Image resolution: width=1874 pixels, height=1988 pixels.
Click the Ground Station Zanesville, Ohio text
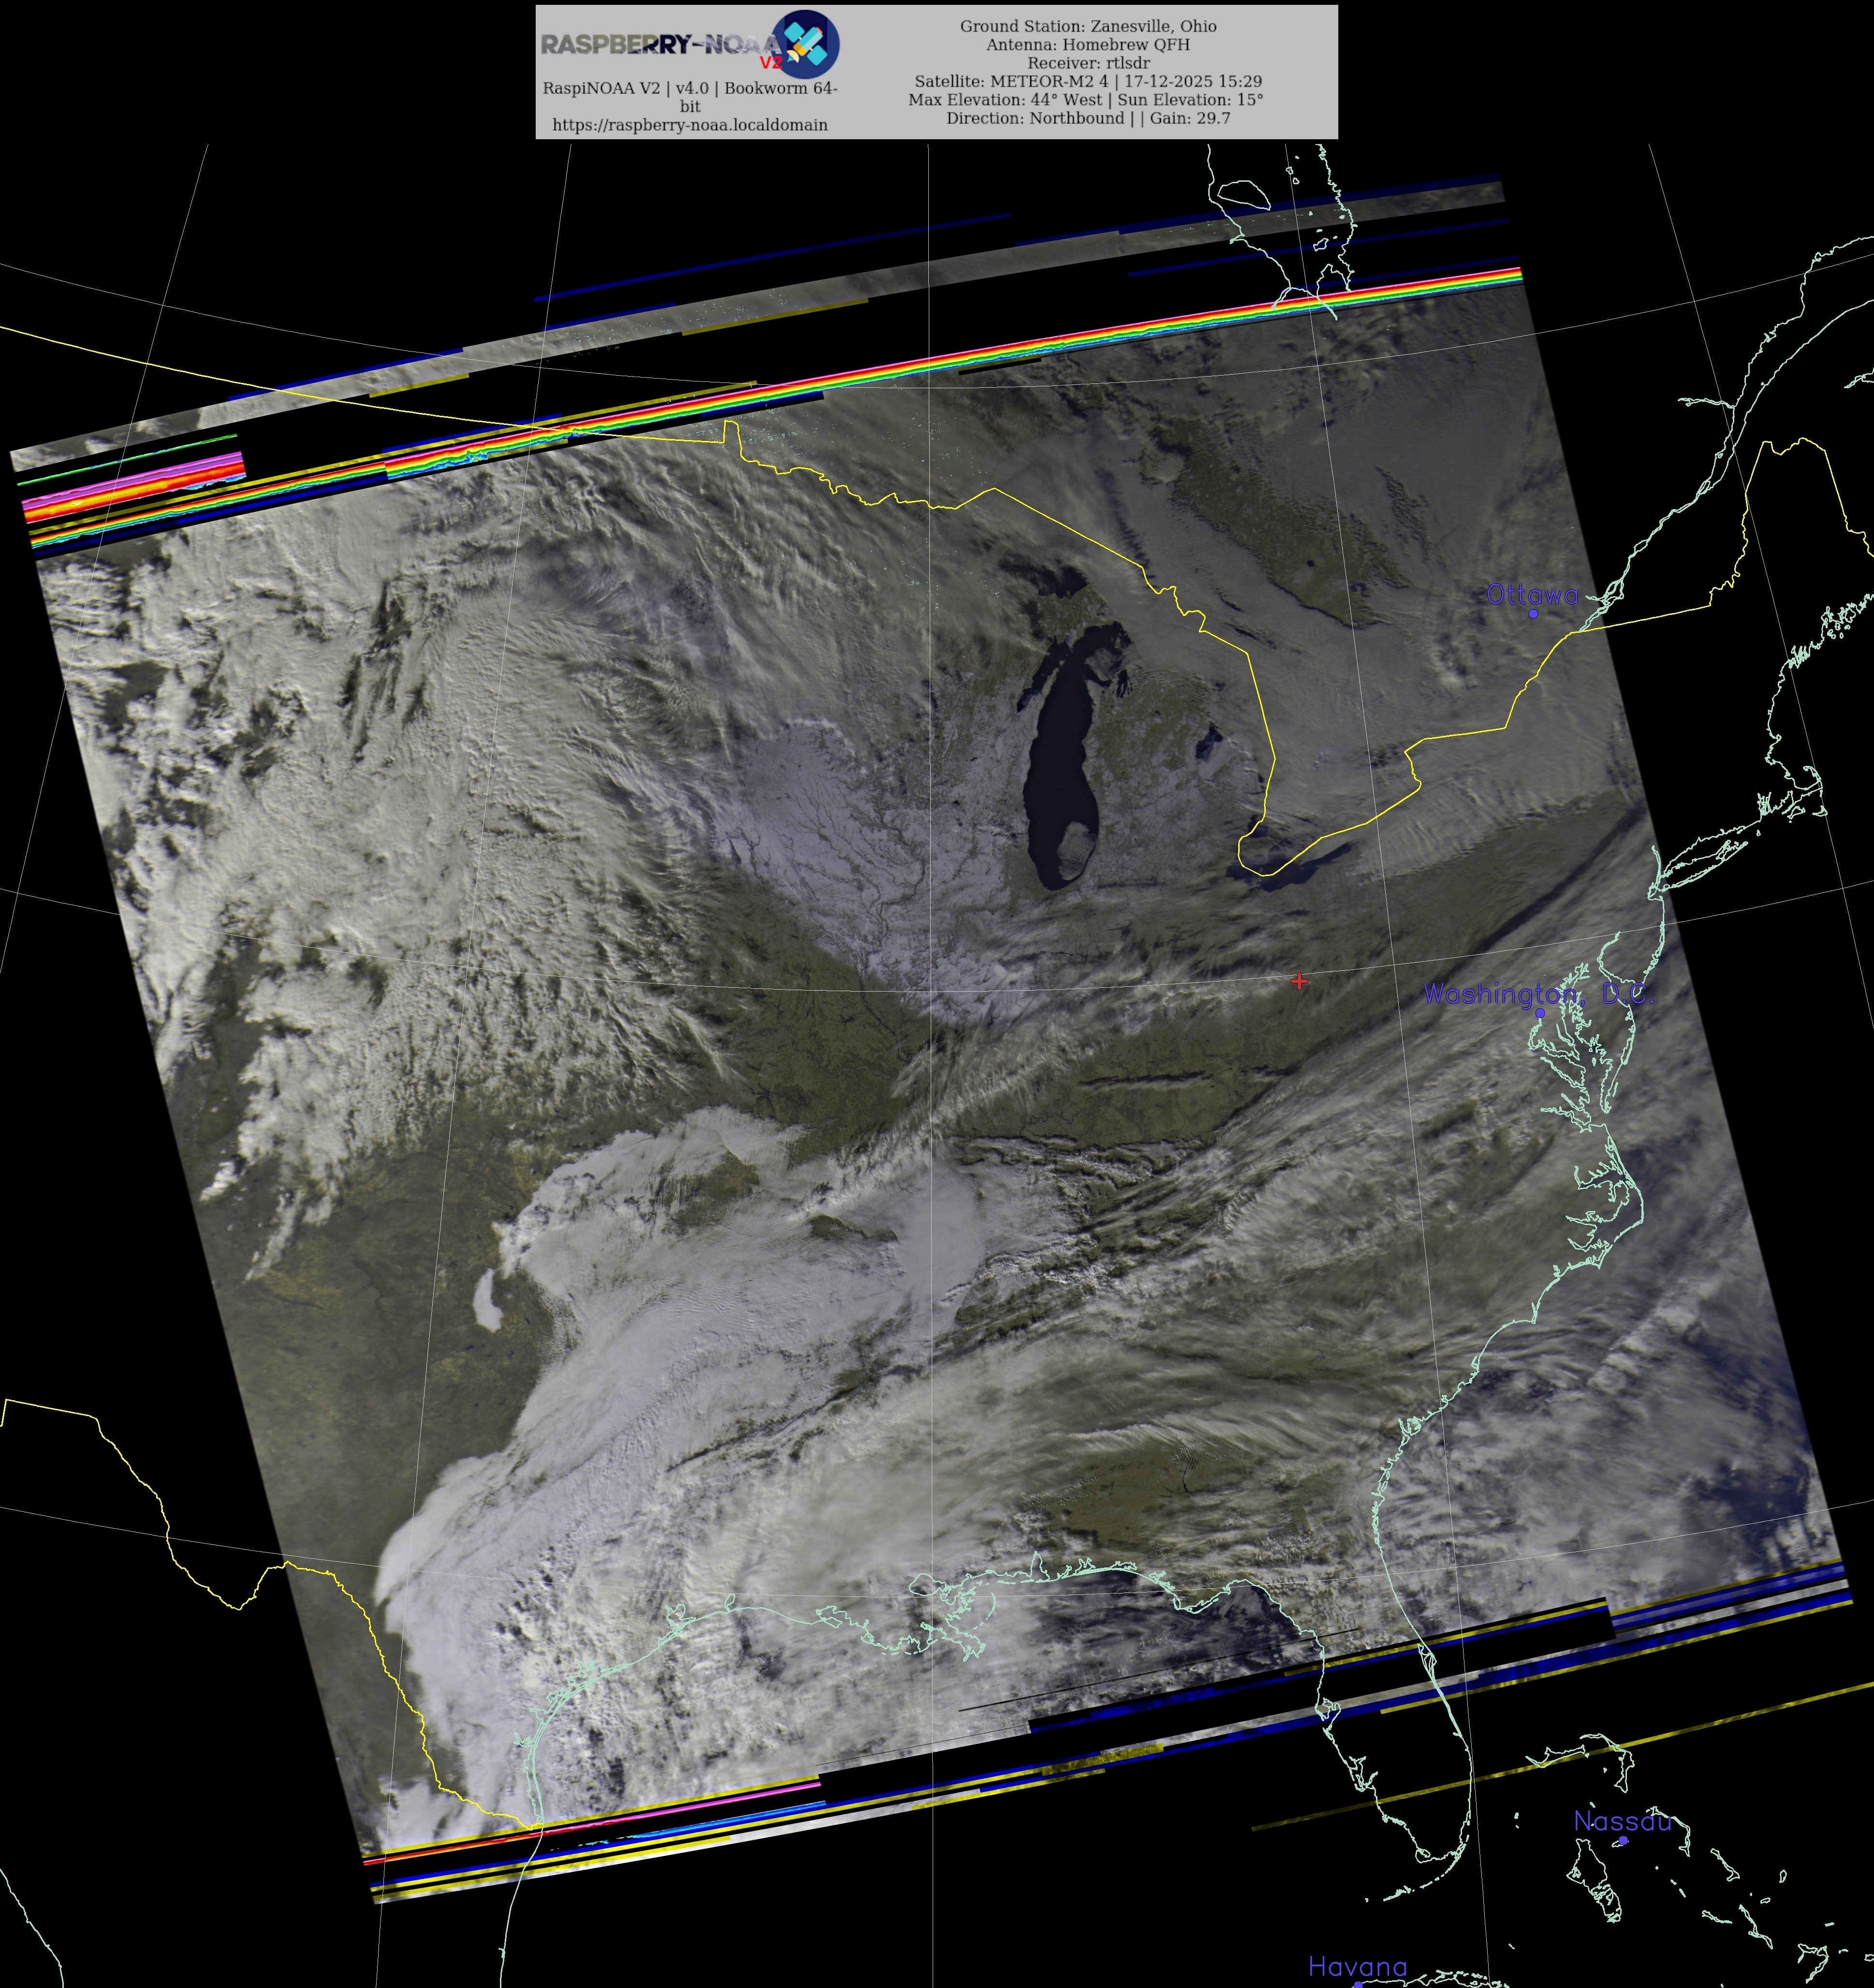pos(1088,26)
